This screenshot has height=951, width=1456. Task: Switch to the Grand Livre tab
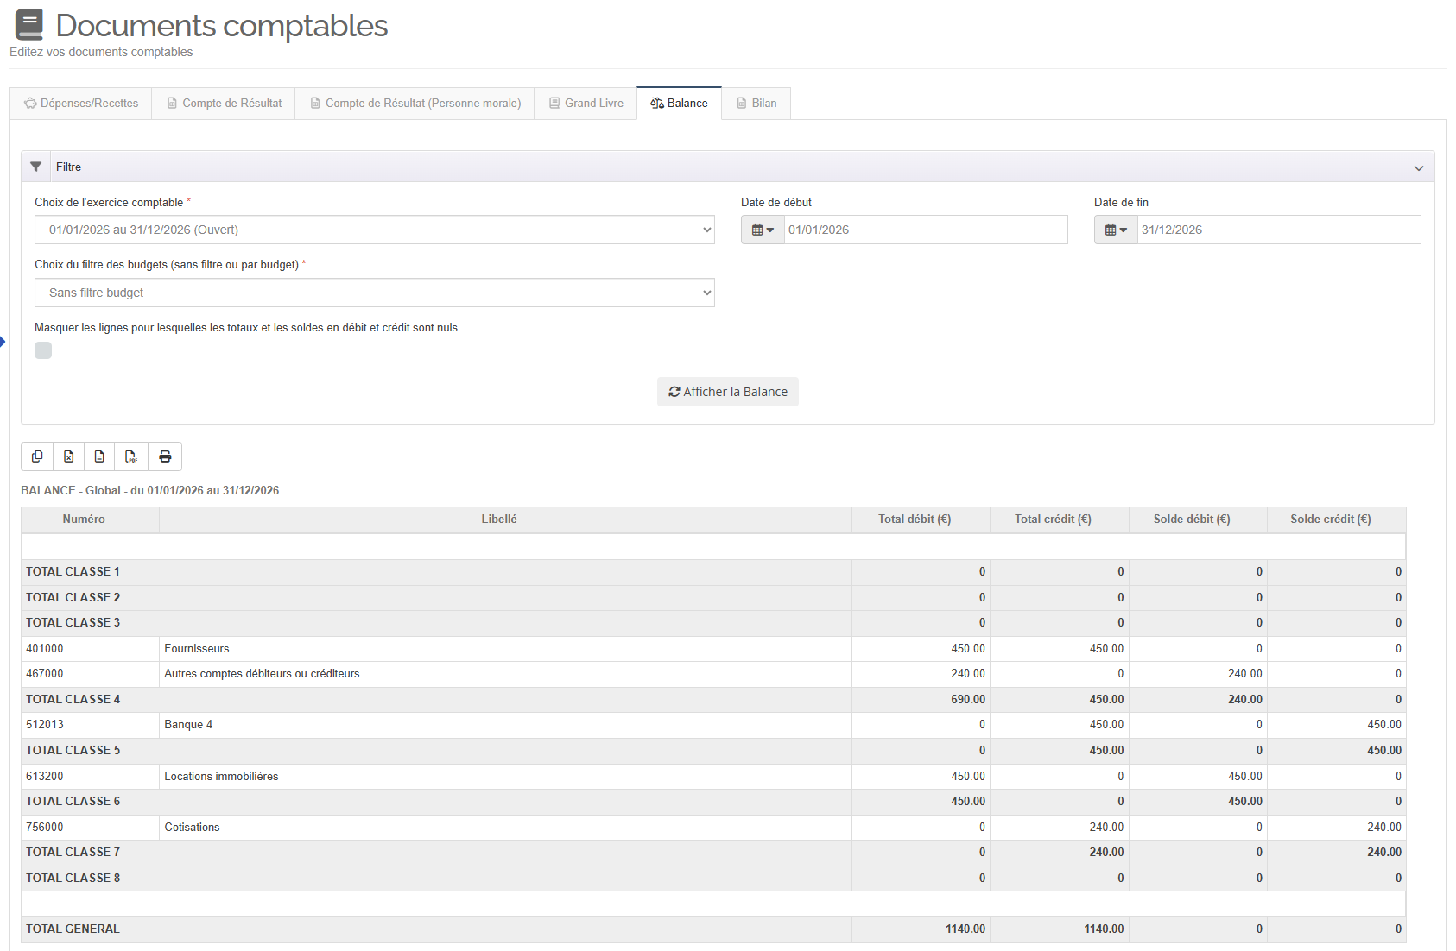pyautogui.click(x=586, y=103)
